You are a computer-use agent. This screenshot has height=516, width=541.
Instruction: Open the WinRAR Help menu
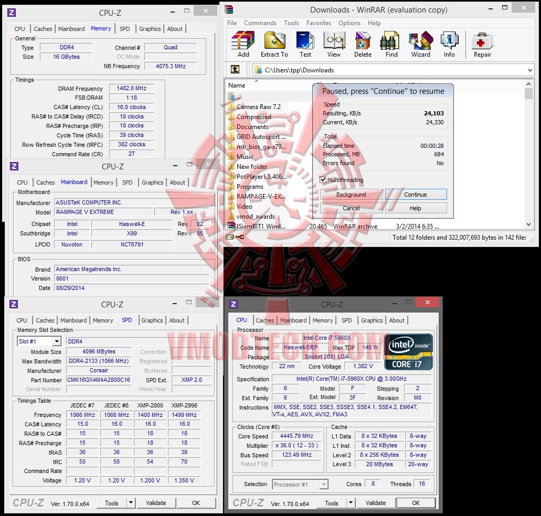(x=374, y=23)
